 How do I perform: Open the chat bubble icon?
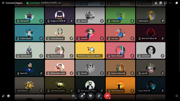[177, 3]
